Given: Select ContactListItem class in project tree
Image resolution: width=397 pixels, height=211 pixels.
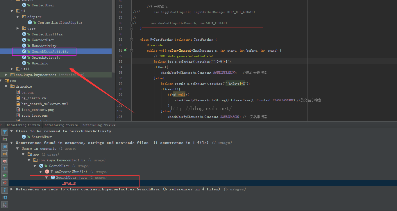Looking at the screenshot, I should coord(47,34).
